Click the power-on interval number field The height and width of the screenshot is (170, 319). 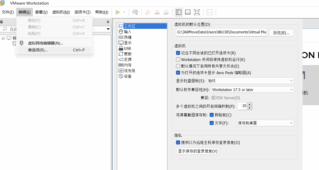coord(242,106)
